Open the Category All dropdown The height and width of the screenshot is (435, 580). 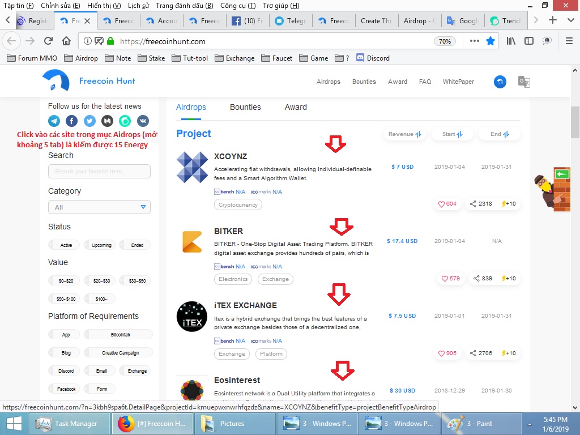99,207
